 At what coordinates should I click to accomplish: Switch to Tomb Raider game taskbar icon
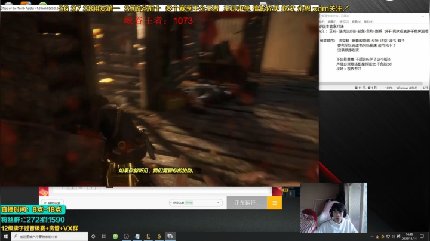[170, 236]
